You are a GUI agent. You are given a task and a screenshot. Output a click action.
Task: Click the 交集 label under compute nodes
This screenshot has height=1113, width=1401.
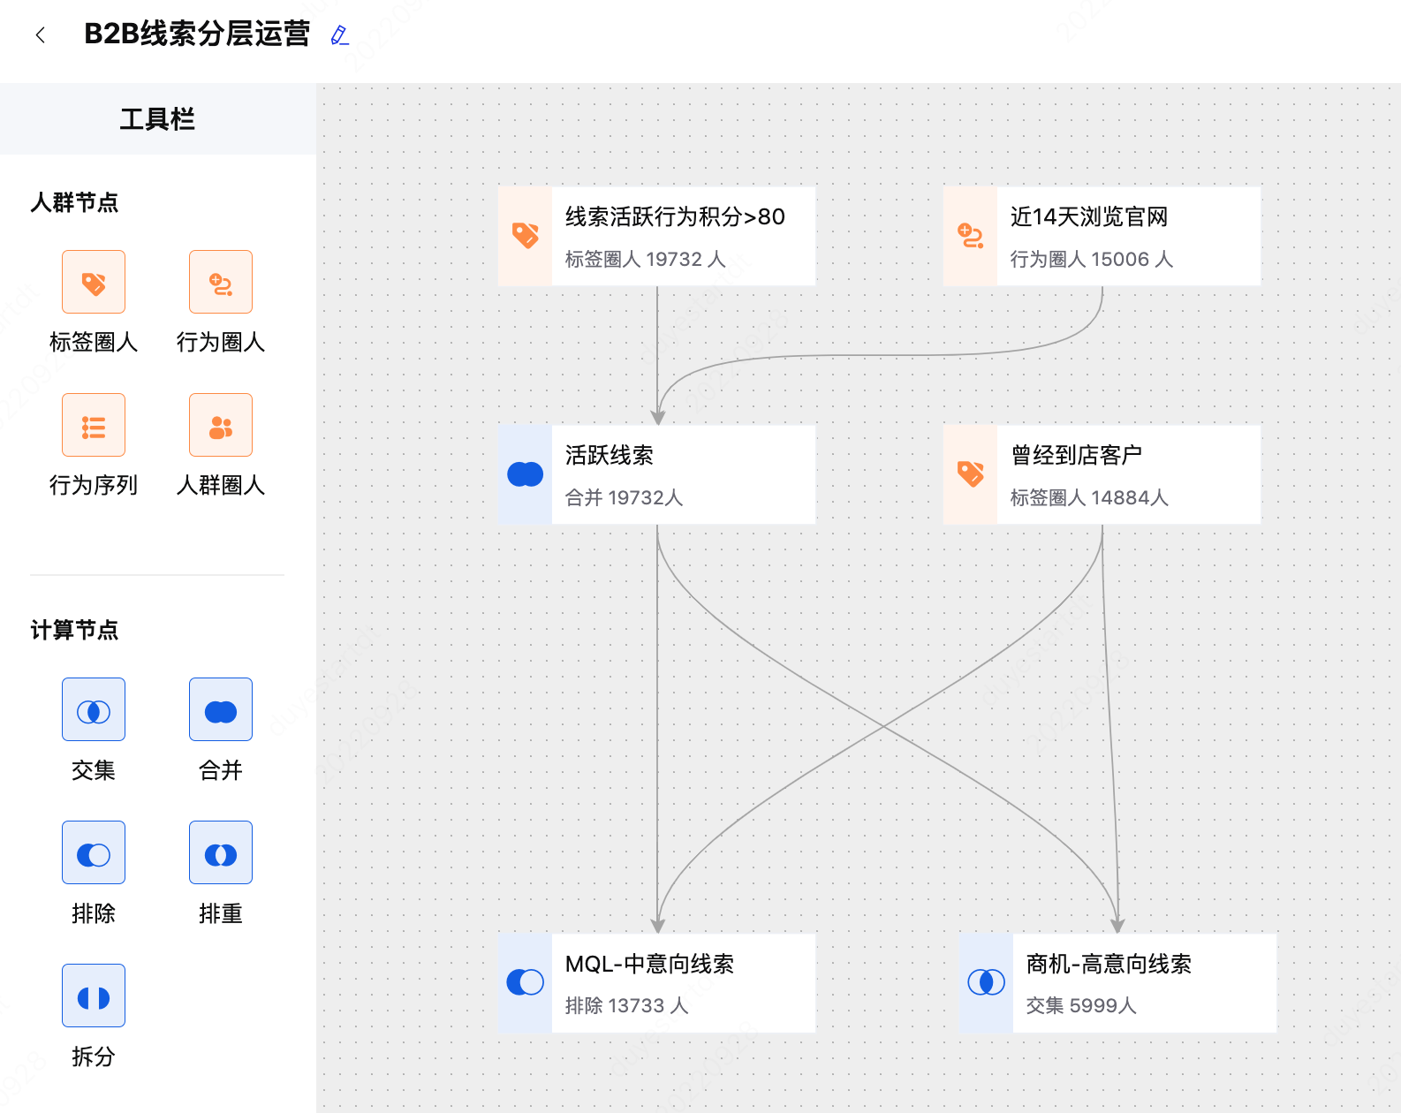tap(94, 770)
